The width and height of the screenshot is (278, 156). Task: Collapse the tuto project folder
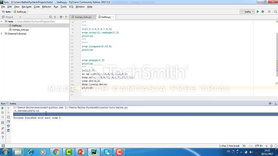click(2, 21)
